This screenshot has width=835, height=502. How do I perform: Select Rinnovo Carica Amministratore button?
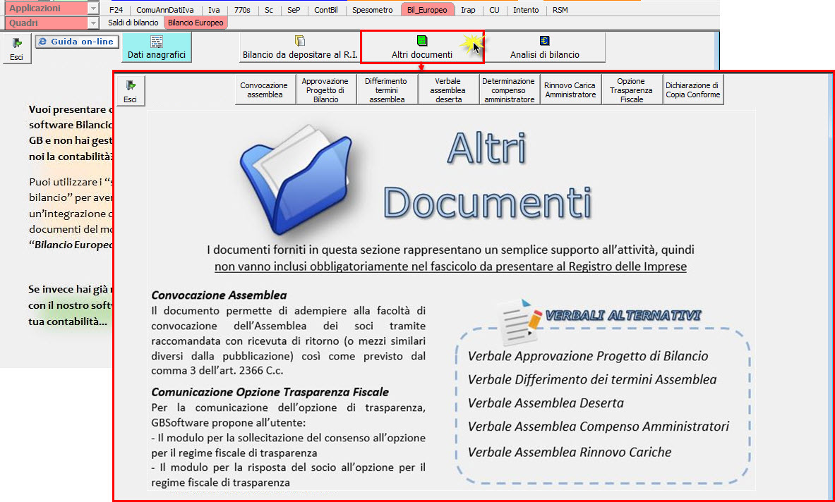tap(570, 90)
